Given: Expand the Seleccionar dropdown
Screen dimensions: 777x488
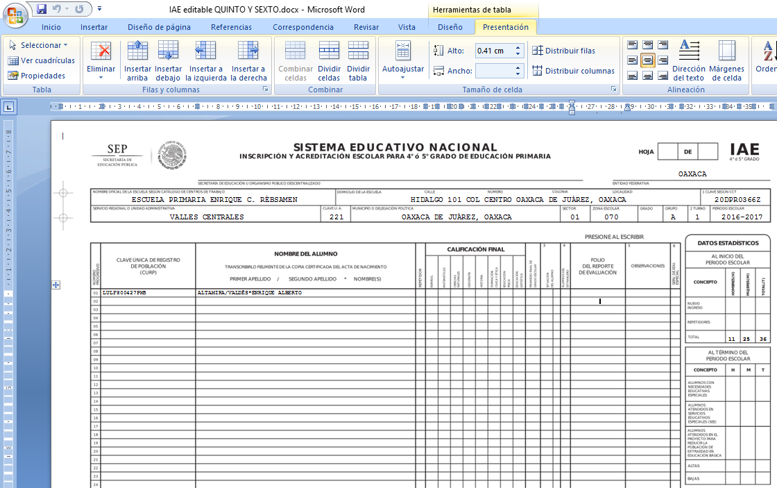Looking at the screenshot, I should [39, 45].
